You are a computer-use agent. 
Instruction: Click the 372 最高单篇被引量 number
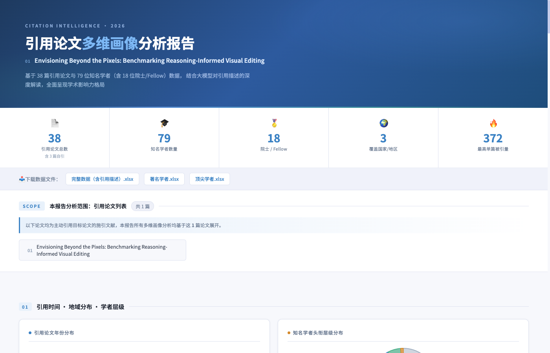[x=493, y=138]
